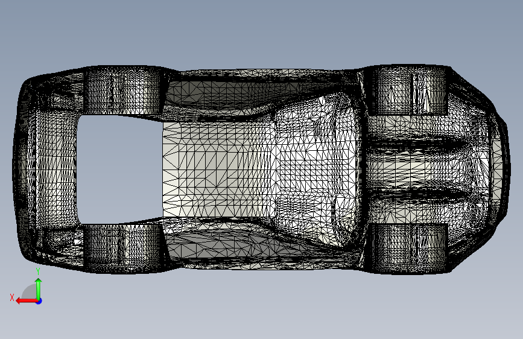523x339 pixels.
Task: Click the green "Y" axis label
Action: point(38,271)
